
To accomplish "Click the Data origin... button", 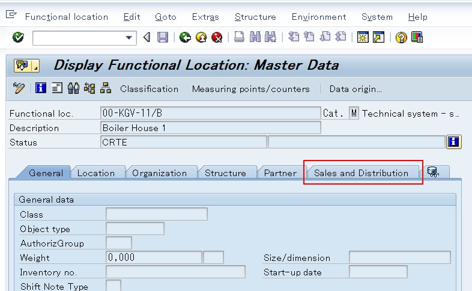I will click(356, 89).
